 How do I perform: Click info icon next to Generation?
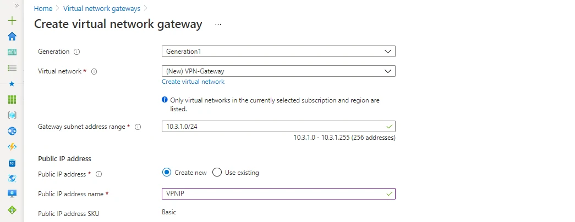(76, 52)
